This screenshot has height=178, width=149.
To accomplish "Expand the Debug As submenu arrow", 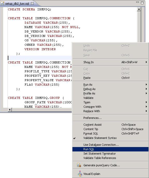I will coord(146,89).
